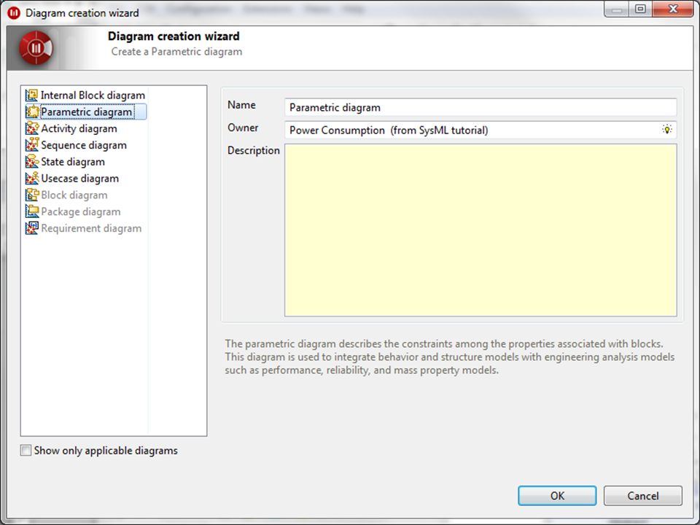Click the Sequence diagram icon
700x525 pixels.
tap(31, 145)
